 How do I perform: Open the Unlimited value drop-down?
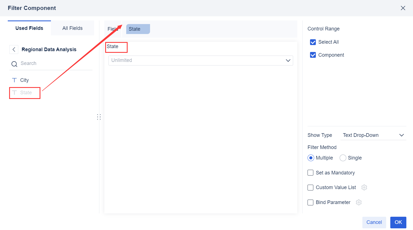click(201, 61)
